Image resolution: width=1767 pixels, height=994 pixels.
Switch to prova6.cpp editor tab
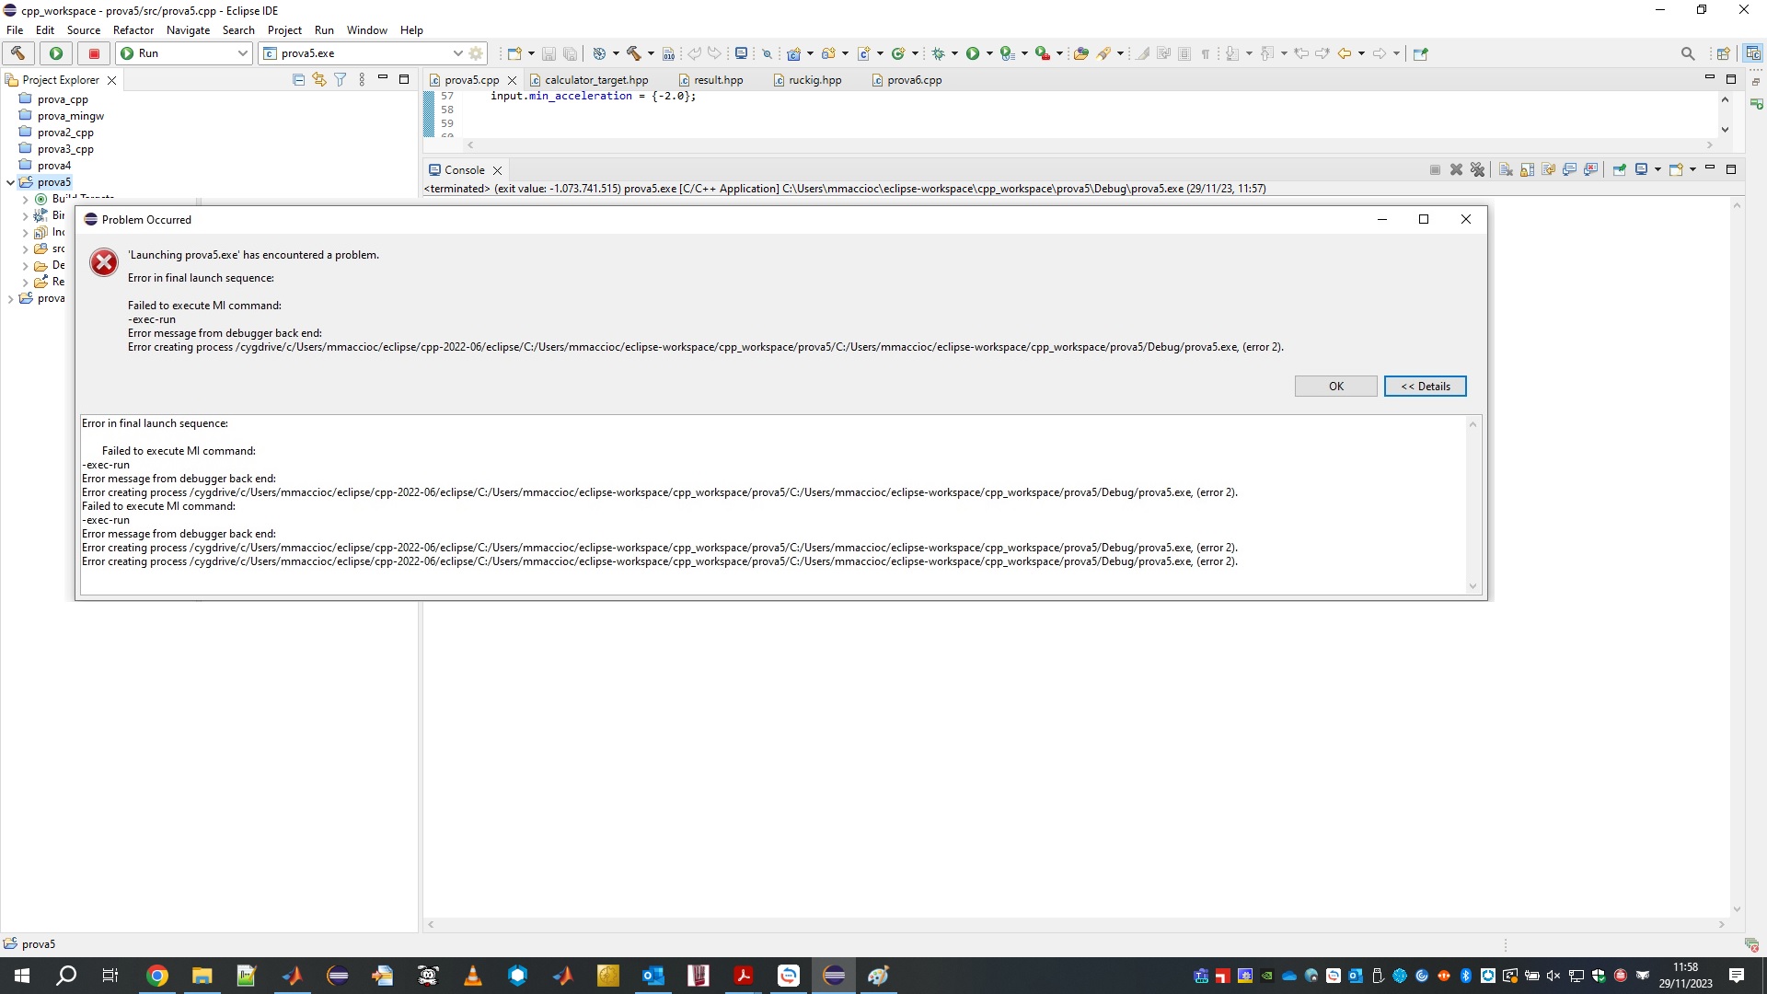point(907,80)
